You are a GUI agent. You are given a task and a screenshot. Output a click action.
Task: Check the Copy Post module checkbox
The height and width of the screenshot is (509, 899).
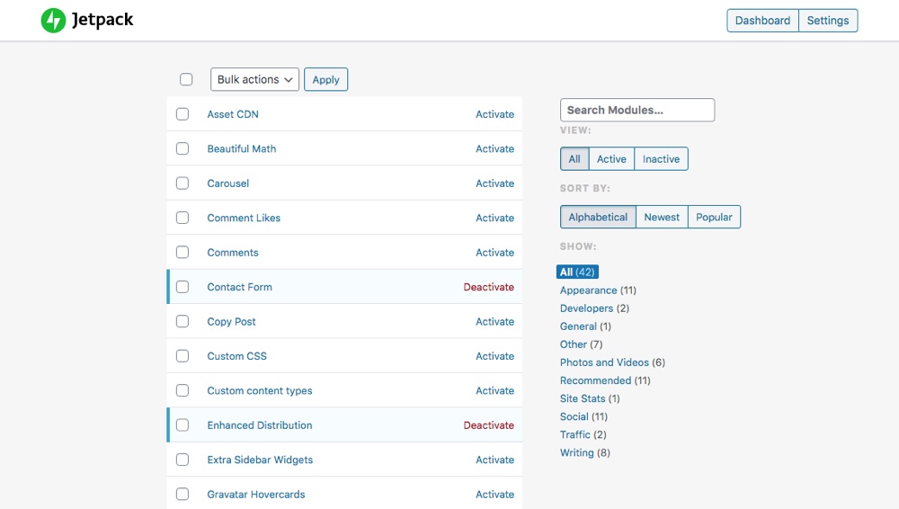182,321
